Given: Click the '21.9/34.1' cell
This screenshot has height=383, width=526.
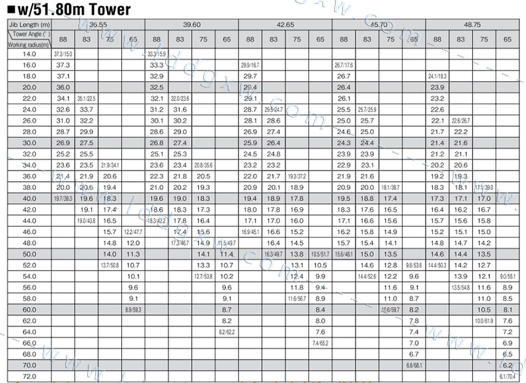Looking at the screenshot, I should [110, 165].
